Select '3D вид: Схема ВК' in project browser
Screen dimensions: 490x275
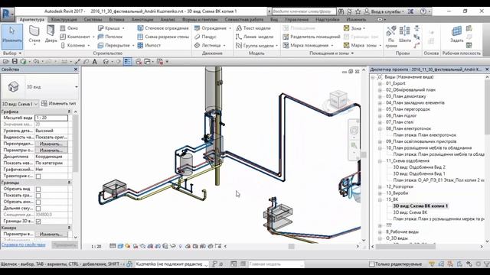pyautogui.click(x=410, y=212)
